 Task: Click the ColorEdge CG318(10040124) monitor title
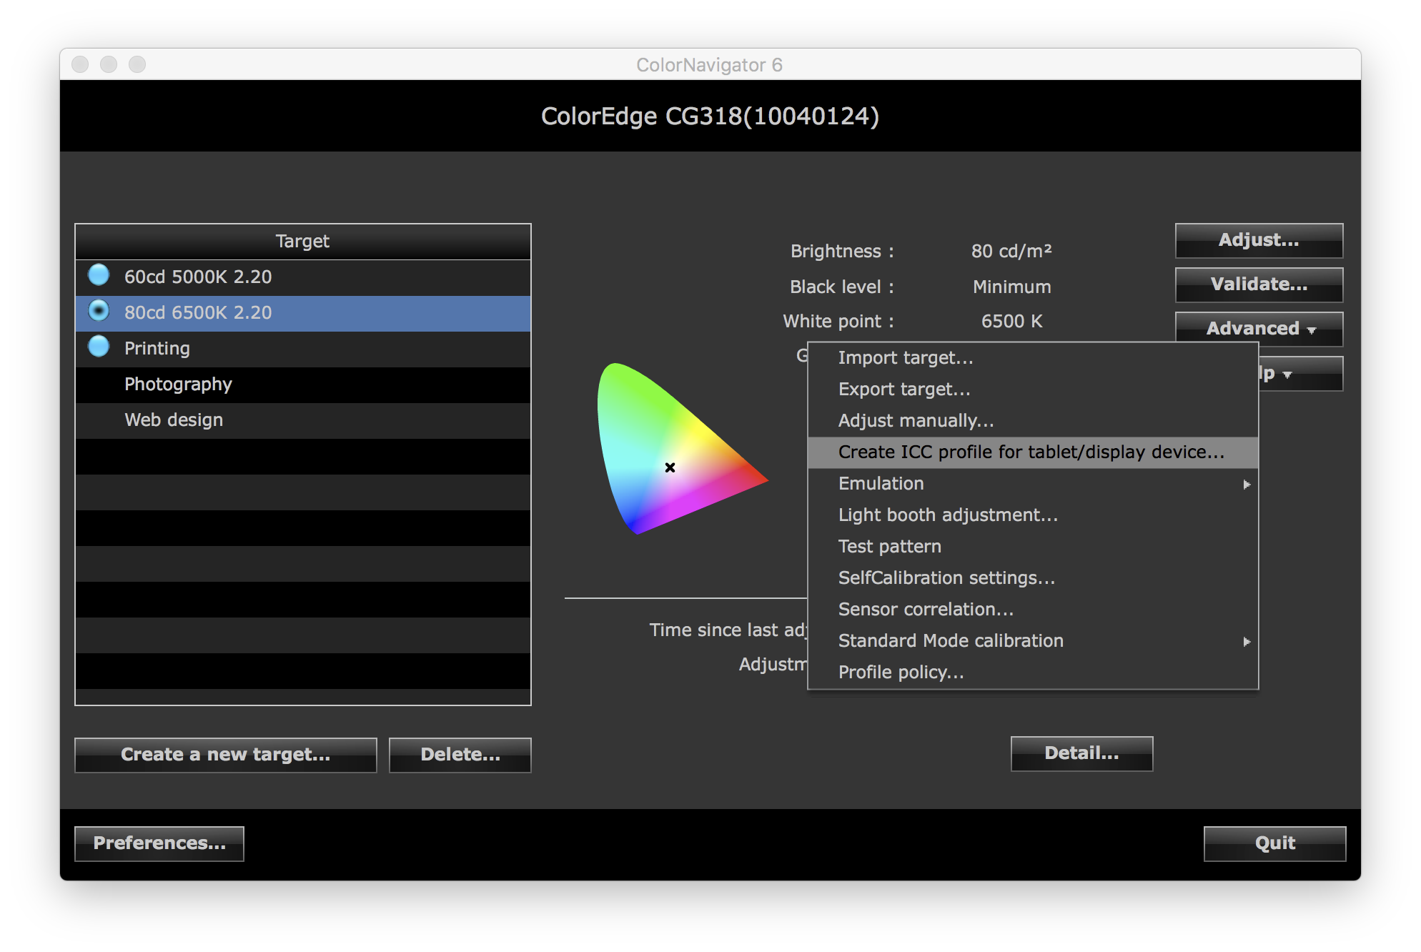coord(710,116)
